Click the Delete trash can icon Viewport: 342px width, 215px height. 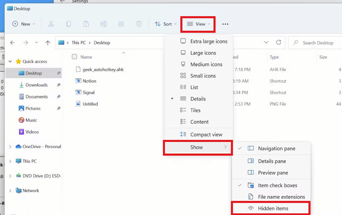[139, 24]
